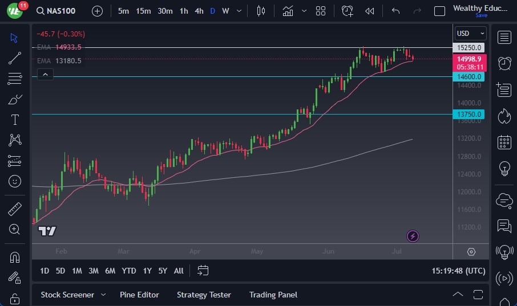Set the date range to YTD

pos(128,271)
